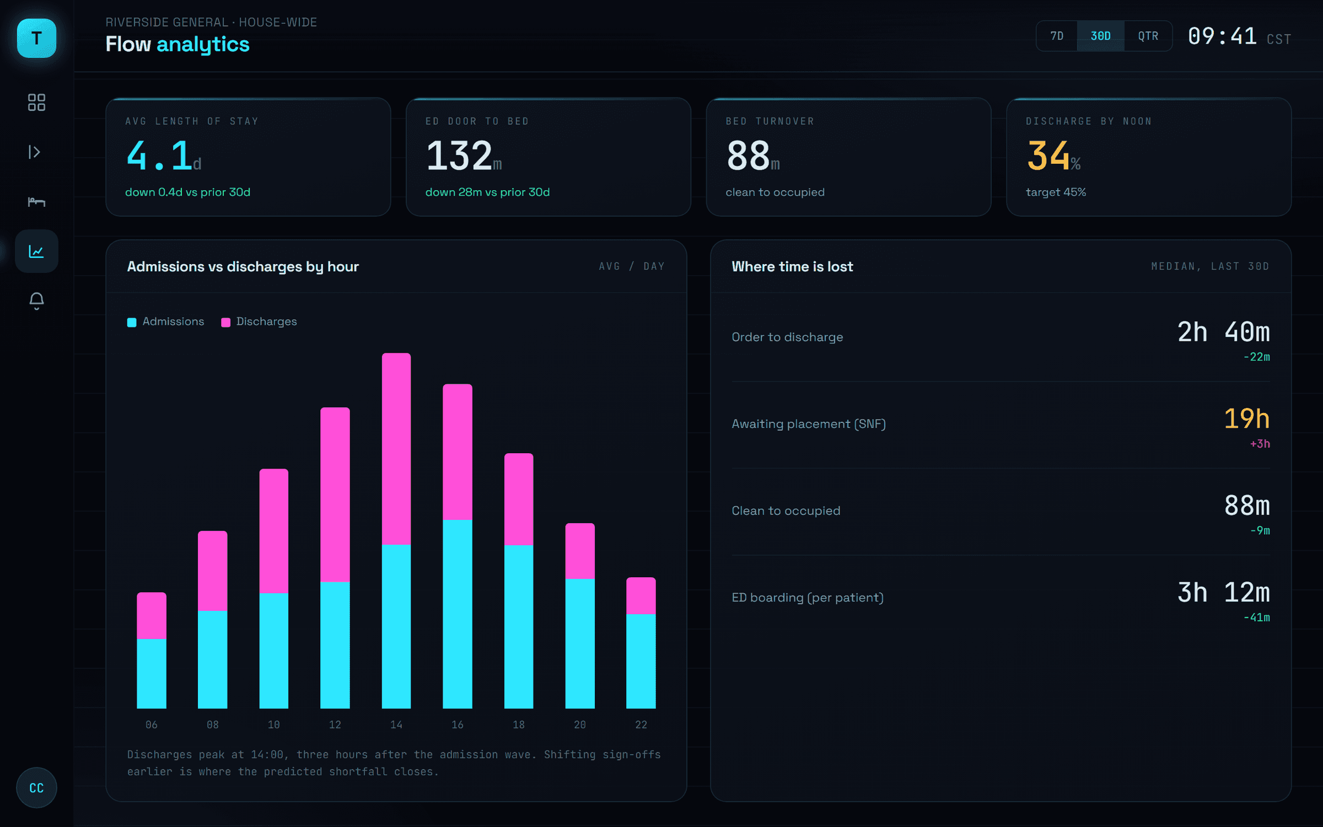Open the dashboard grid icon in sidebar
Screen dimensions: 1323x827
36,103
